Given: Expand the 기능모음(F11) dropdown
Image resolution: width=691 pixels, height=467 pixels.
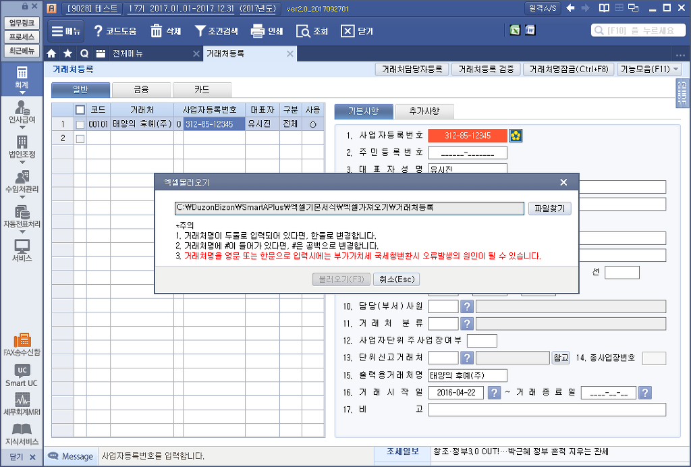Looking at the screenshot, I should (x=649, y=69).
